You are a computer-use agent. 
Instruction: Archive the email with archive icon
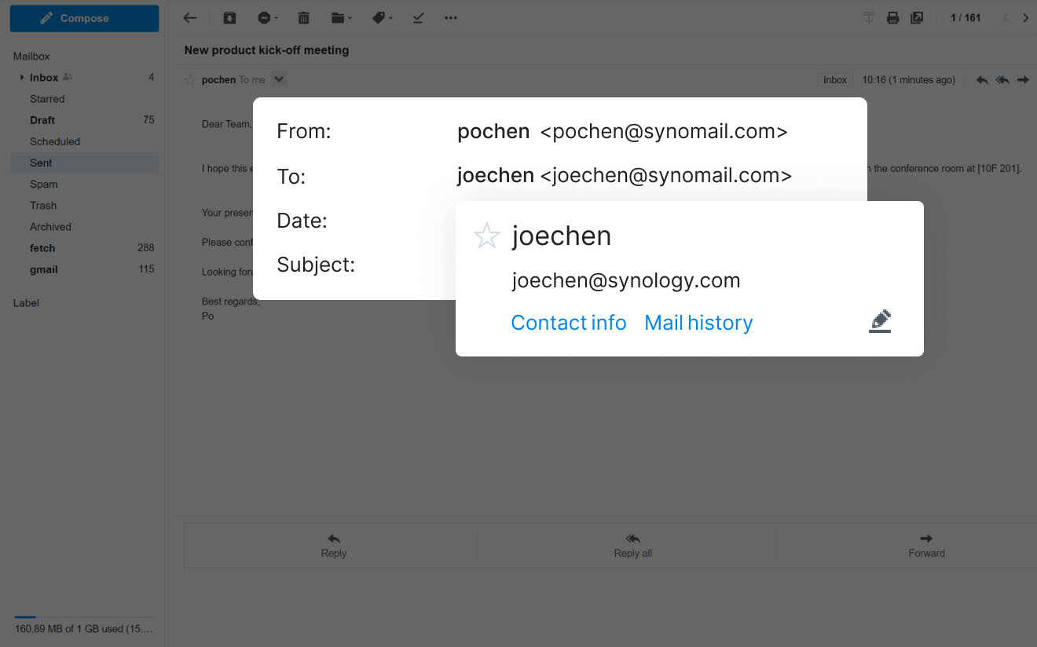pyautogui.click(x=229, y=18)
